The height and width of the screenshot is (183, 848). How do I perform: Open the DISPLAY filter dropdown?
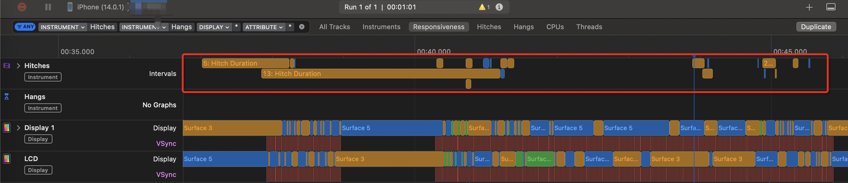pos(214,27)
